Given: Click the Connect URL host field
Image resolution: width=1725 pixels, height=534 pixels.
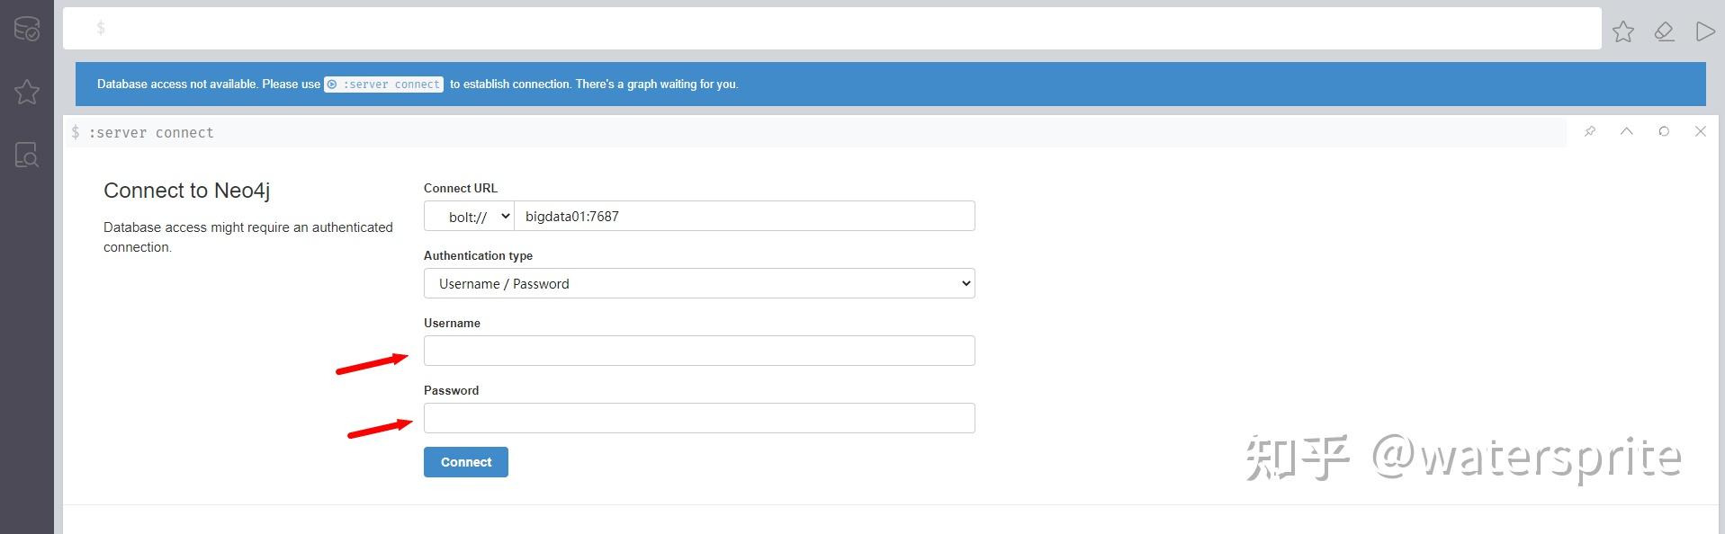Looking at the screenshot, I should point(744,217).
